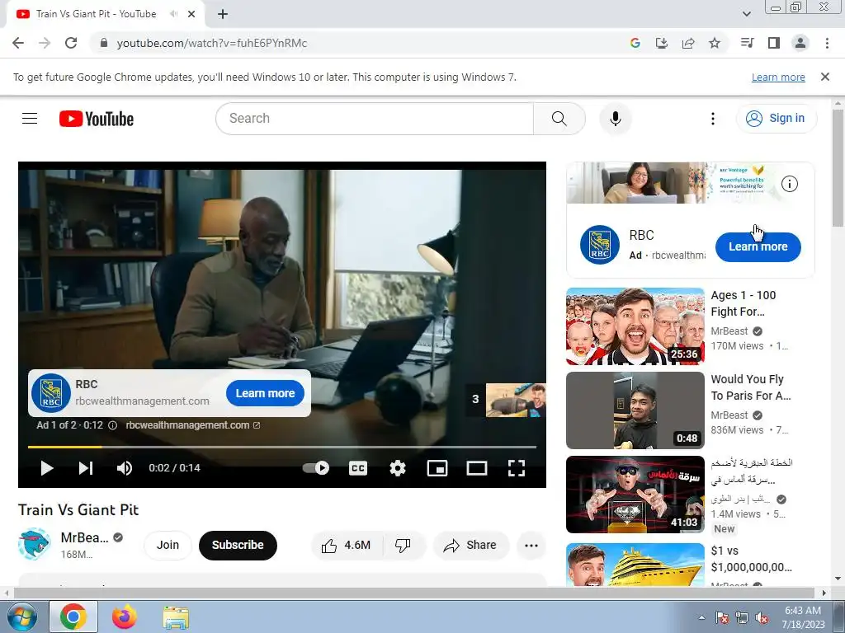Click the search magnifier button
This screenshot has height=633, width=845.
pos(559,119)
